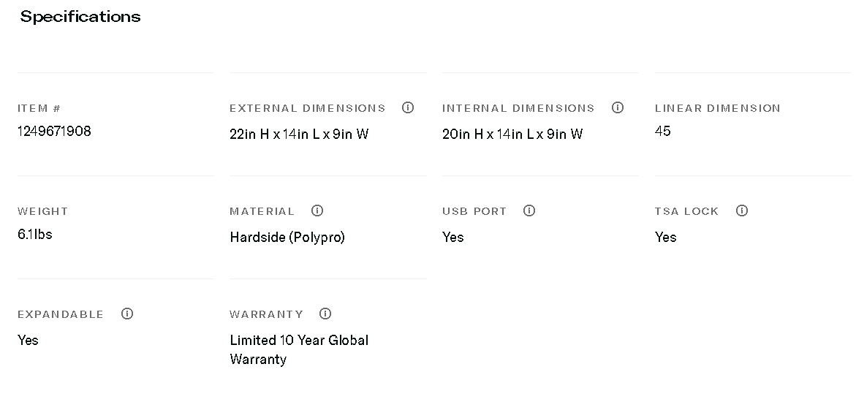The height and width of the screenshot is (402, 856).
Task: Click the TSA Lock info icon
Action: (x=742, y=211)
